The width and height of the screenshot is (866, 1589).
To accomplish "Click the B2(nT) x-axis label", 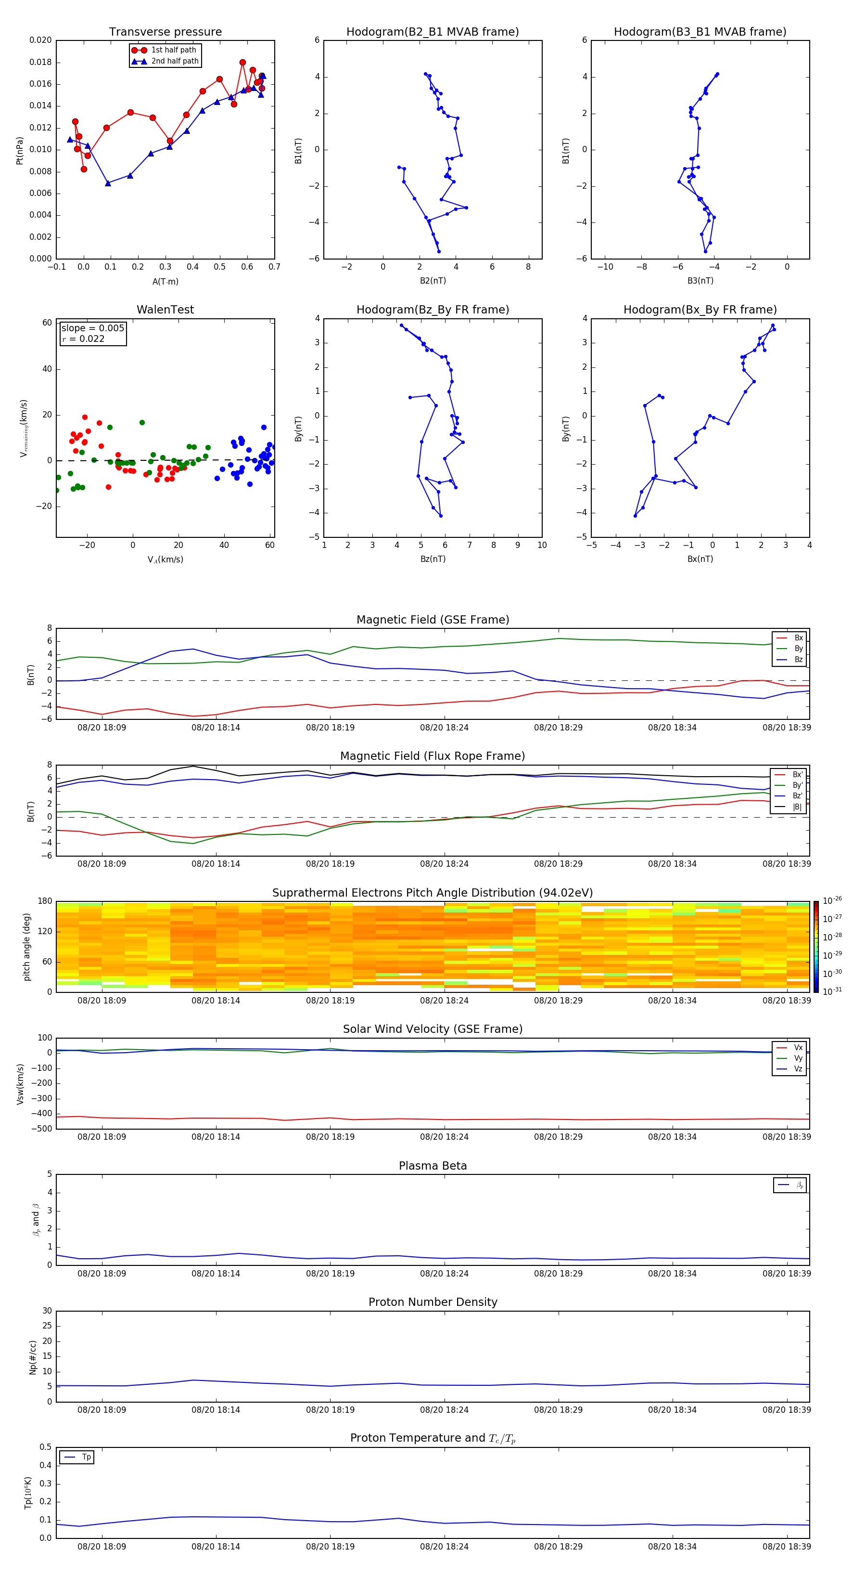I will (x=433, y=281).
